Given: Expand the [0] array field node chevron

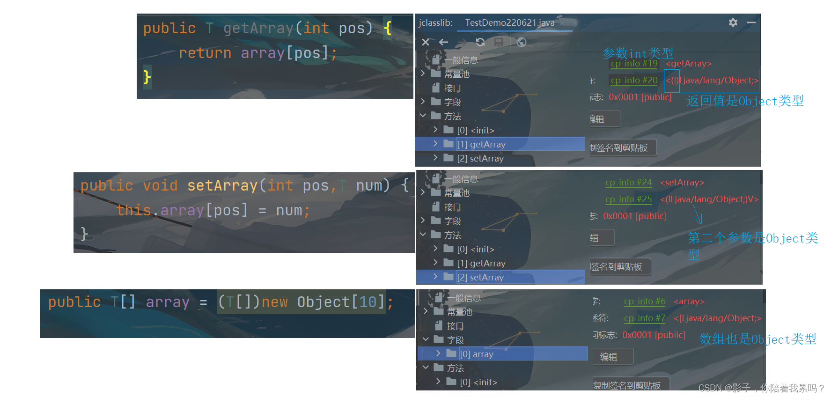Looking at the screenshot, I should tap(438, 353).
